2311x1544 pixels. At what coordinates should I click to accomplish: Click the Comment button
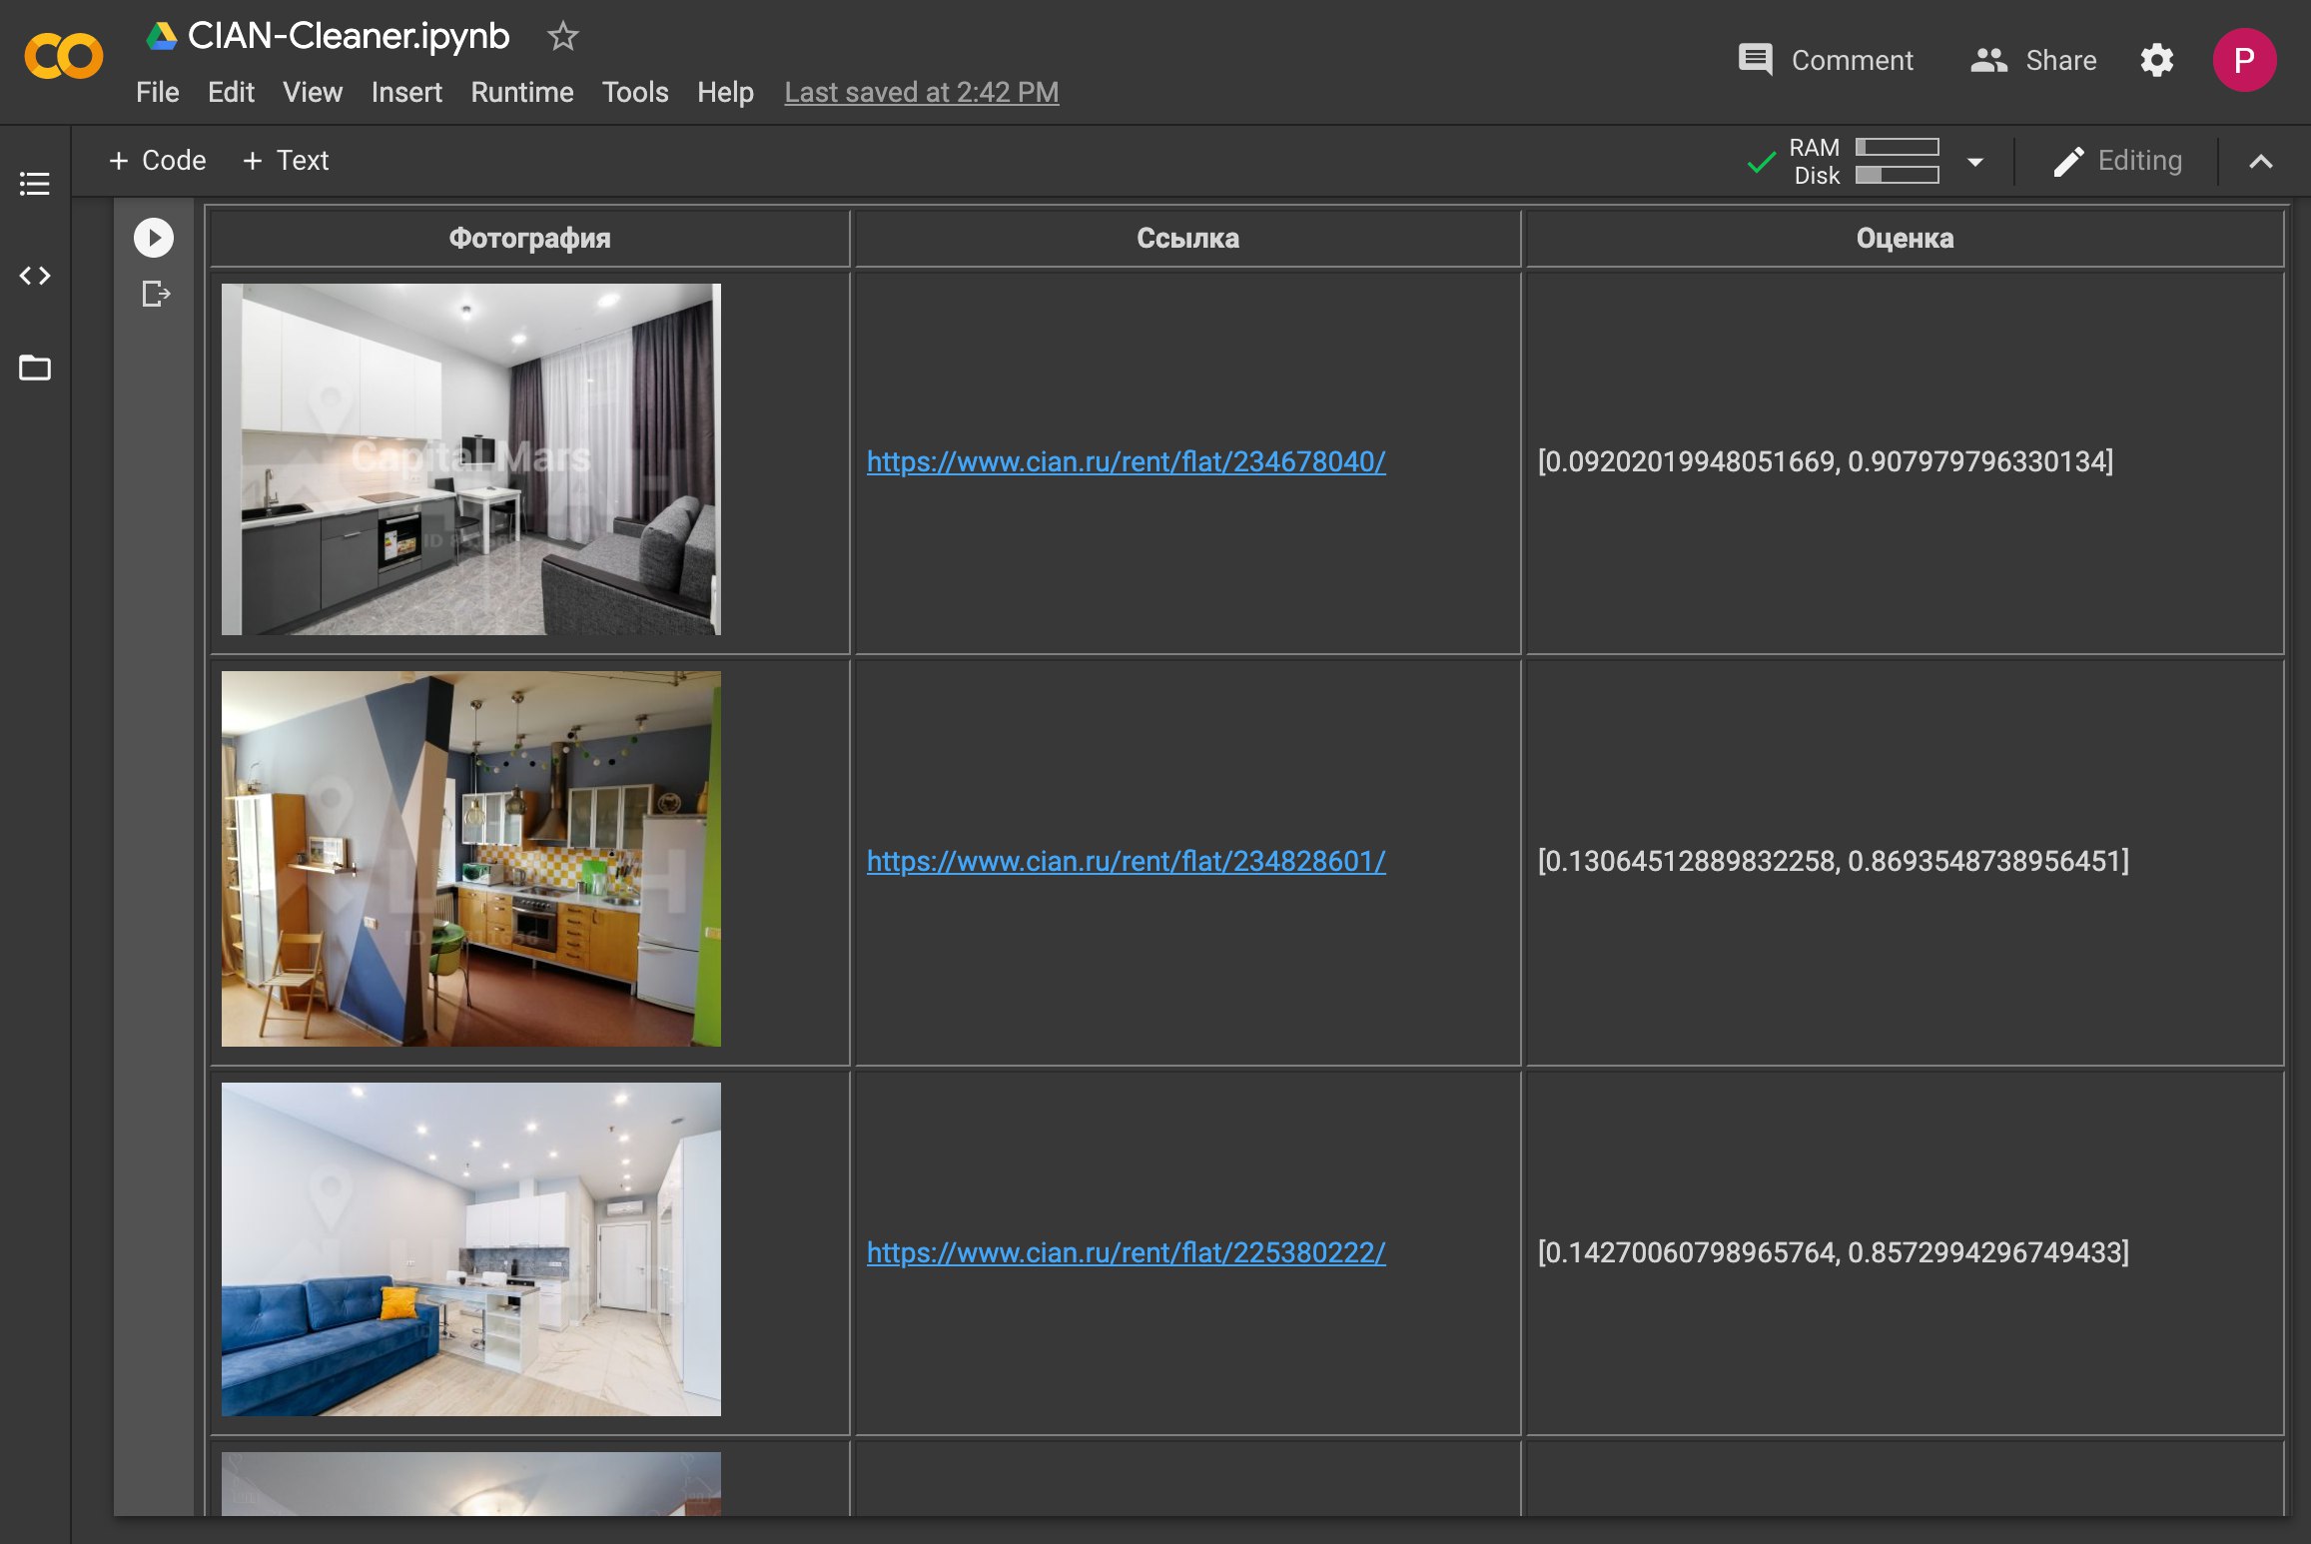click(x=1826, y=60)
